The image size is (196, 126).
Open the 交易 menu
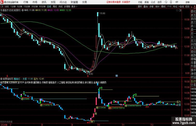tap(84, 2)
